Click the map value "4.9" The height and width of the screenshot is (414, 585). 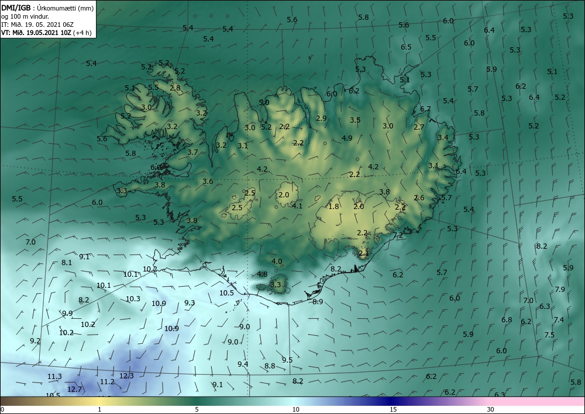point(347,138)
